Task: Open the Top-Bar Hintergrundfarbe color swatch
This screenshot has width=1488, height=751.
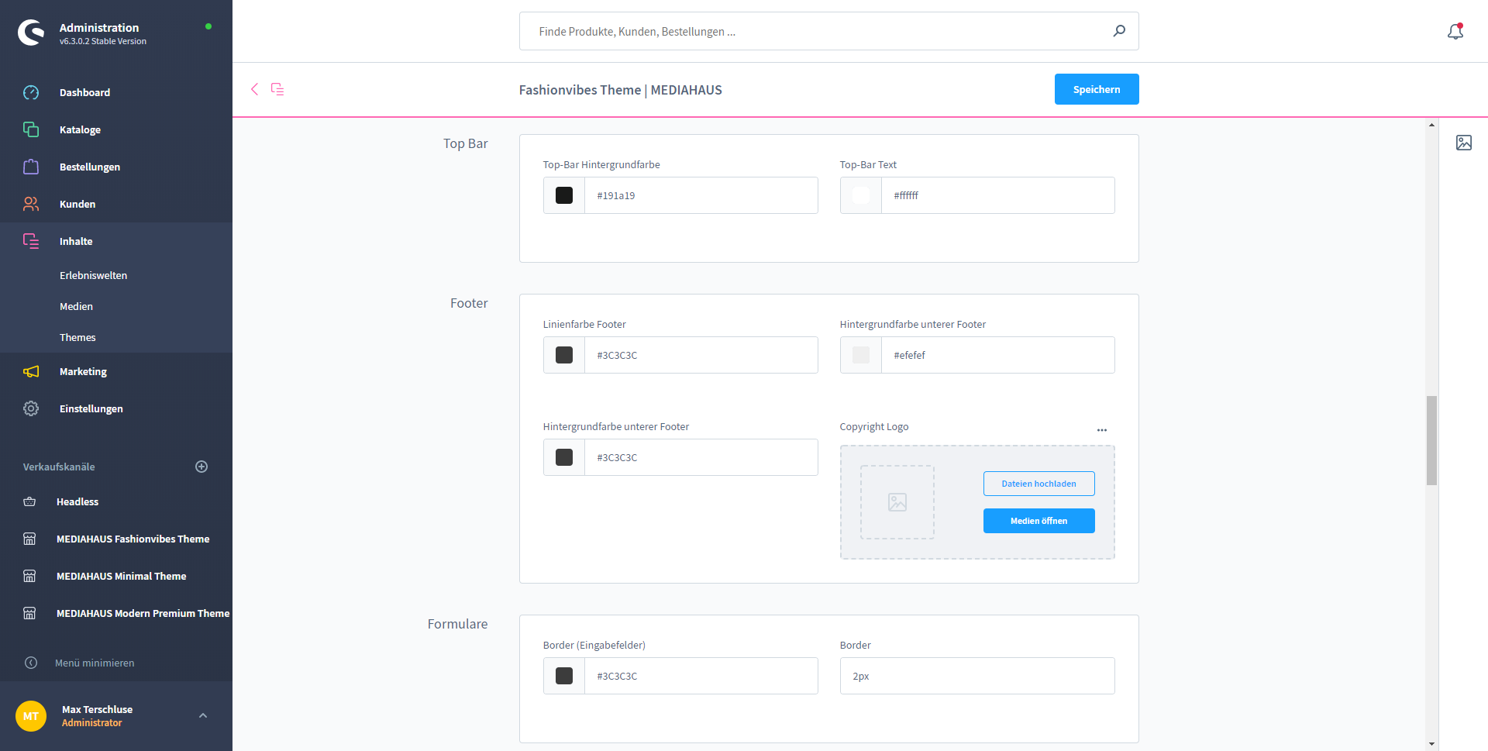Action: 564,195
